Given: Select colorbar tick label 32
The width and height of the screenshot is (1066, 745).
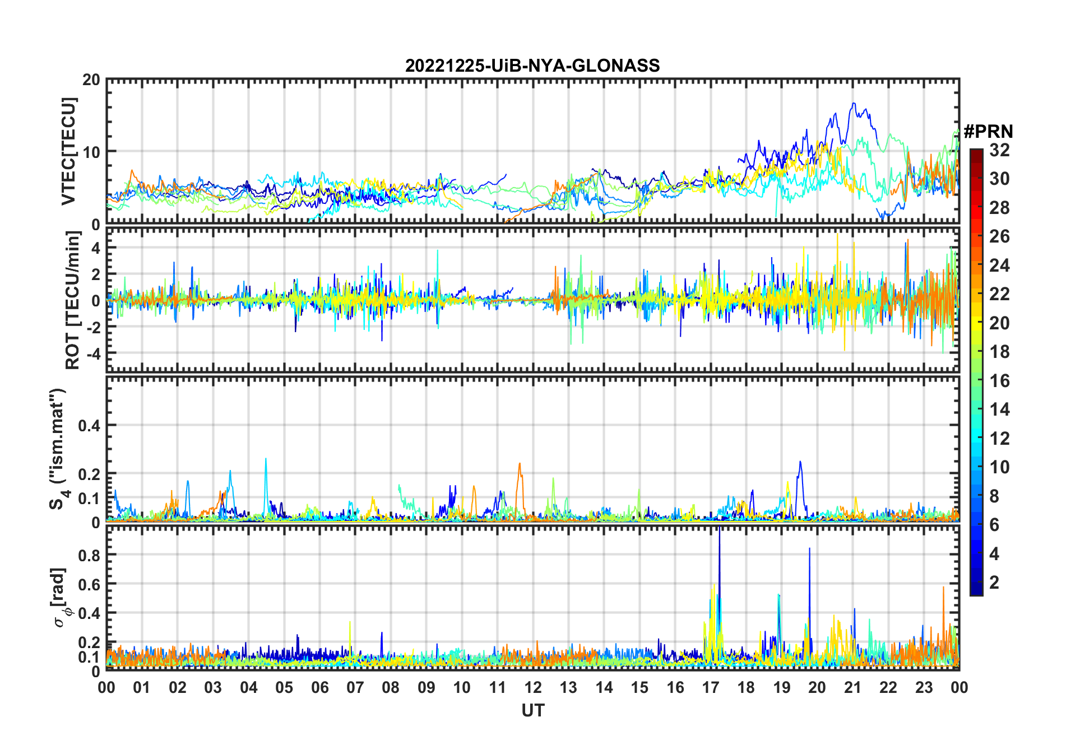Looking at the screenshot, I should [x=999, y=150].
